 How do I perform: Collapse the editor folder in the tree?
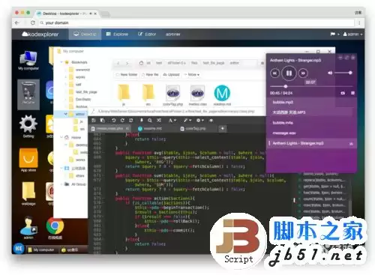tap(65, 114)
